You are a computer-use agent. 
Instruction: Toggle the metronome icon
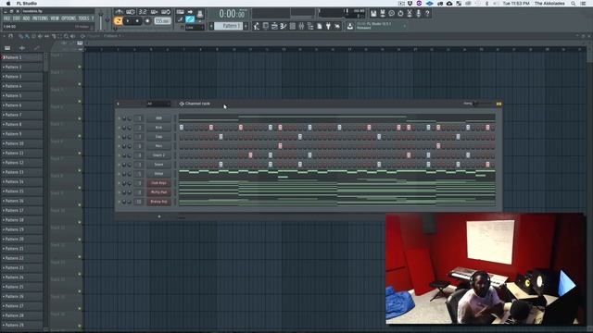(120, 12)
